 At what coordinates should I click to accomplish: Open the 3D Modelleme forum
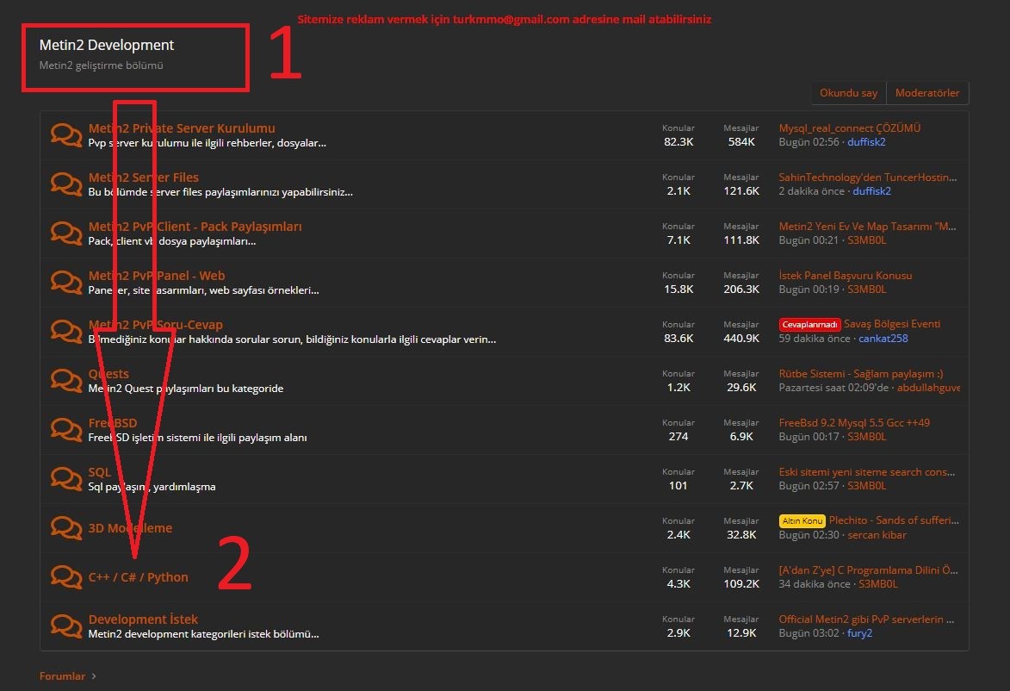(130, 528)
